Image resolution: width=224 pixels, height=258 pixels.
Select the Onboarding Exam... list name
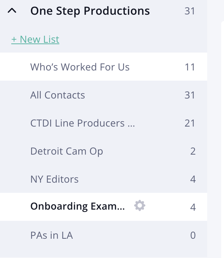coord(78,206)
